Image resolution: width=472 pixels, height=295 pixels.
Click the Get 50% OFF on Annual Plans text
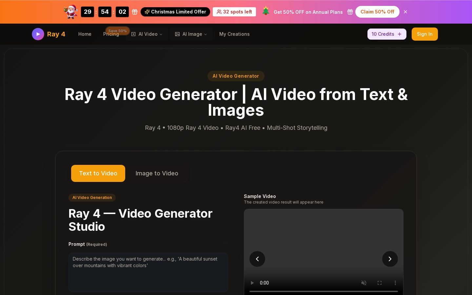308,12
